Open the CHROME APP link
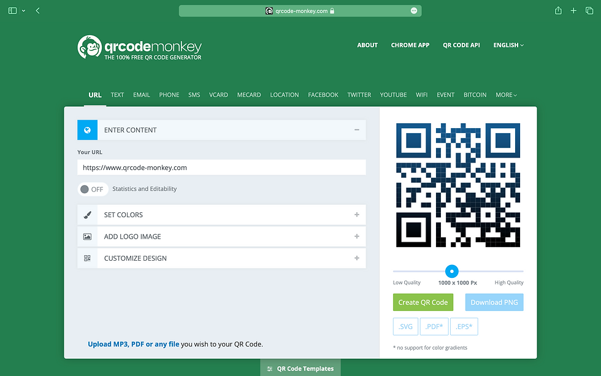This screenshot has height=376, width=601. [410, 45]
